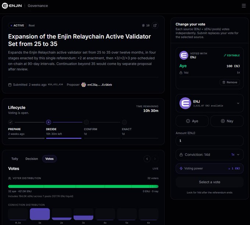Screen dimensions: 250x225
Task: Click the 4x conviction distribution column
Action: tap(105, 214)
